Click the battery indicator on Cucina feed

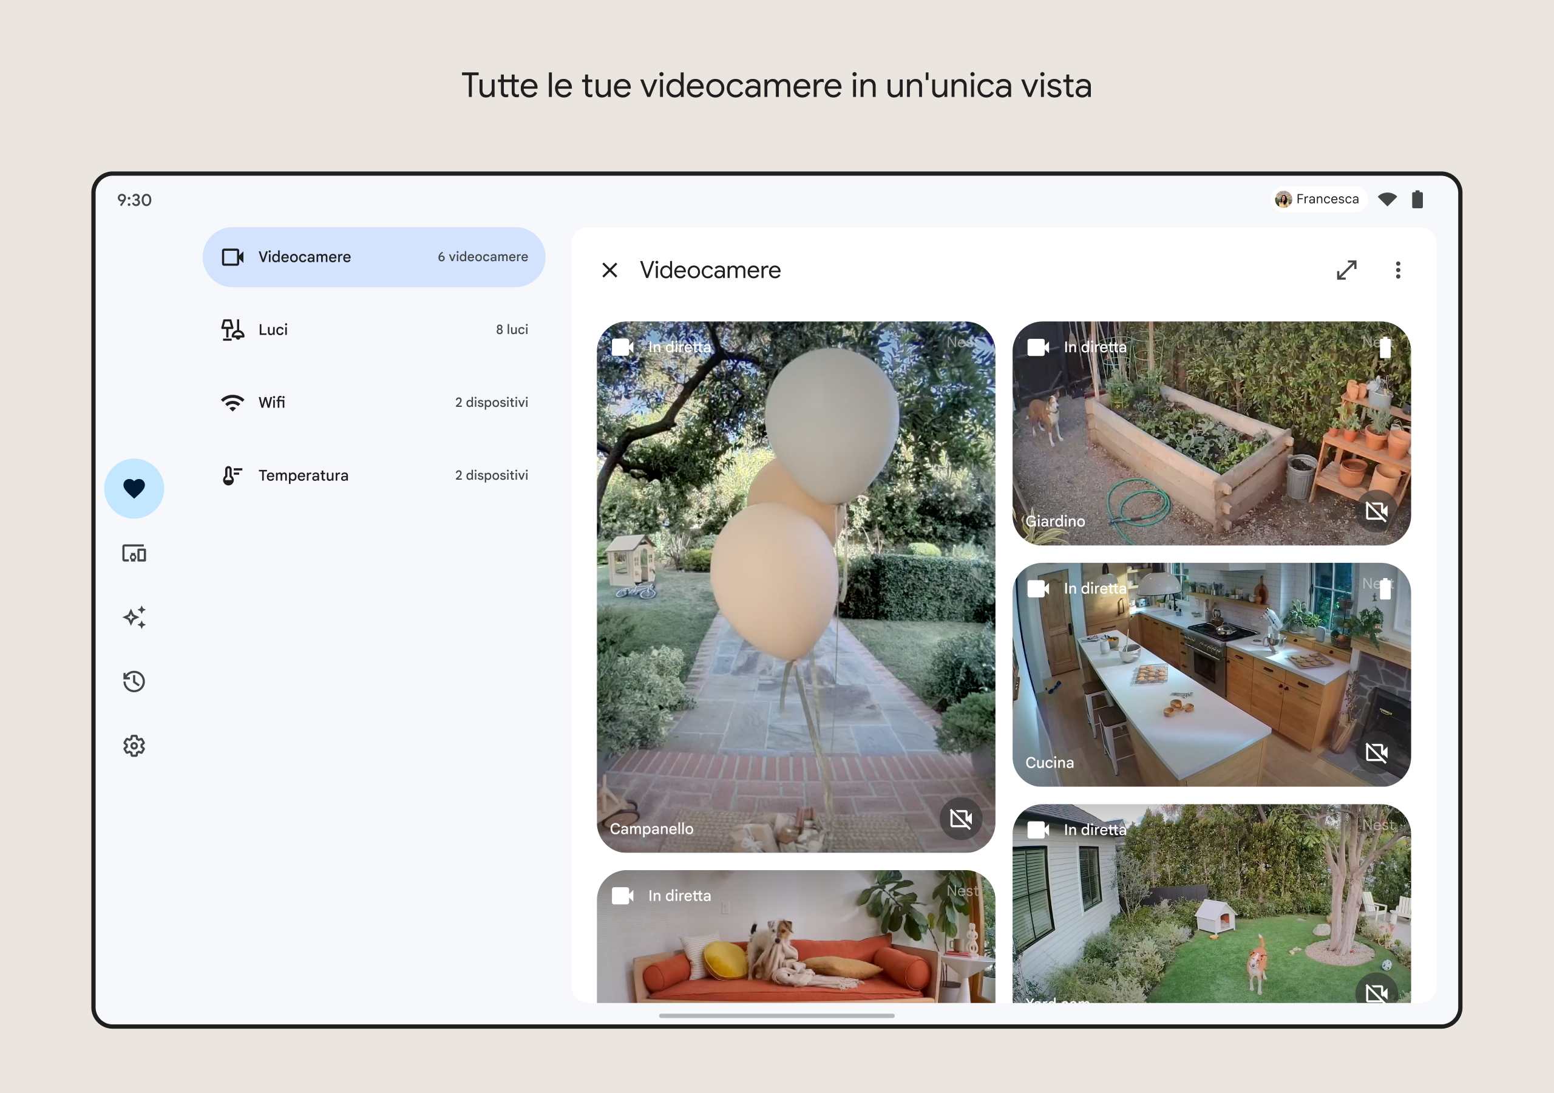(1385, 588)
